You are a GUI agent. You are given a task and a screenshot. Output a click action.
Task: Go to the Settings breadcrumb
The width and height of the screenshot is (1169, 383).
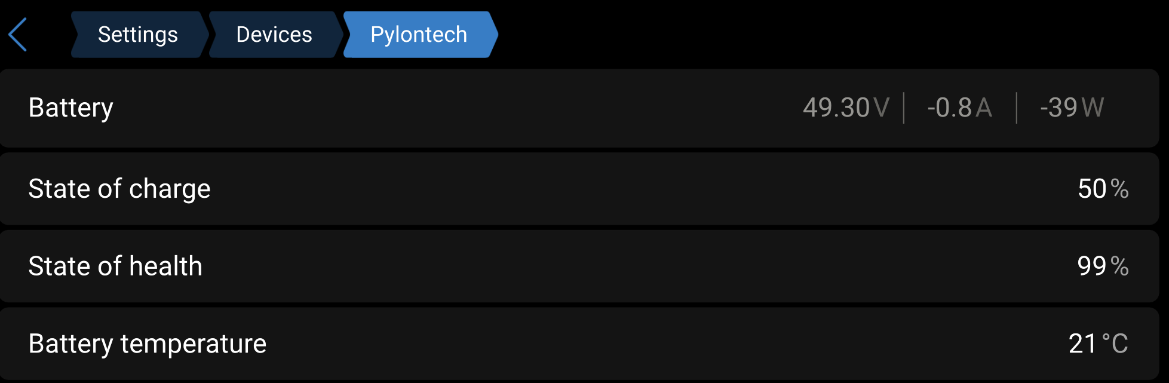pos(138,35)
